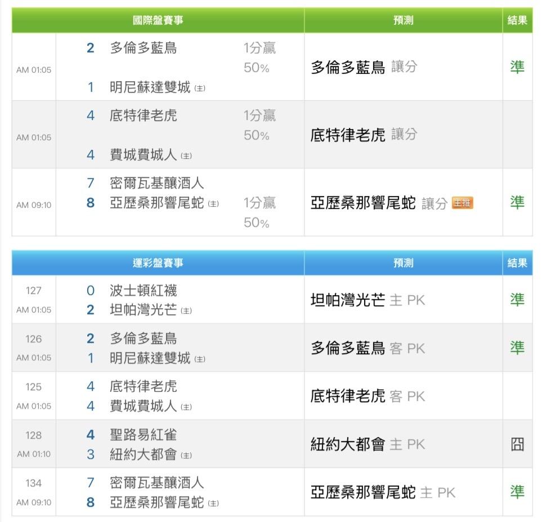Select the 準 result icon for game 127
The height and width of the screenshot is (522, 543).
click(517, 300)
